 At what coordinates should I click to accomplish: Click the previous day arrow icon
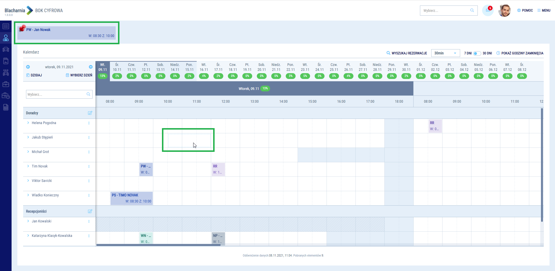point(28,67)
